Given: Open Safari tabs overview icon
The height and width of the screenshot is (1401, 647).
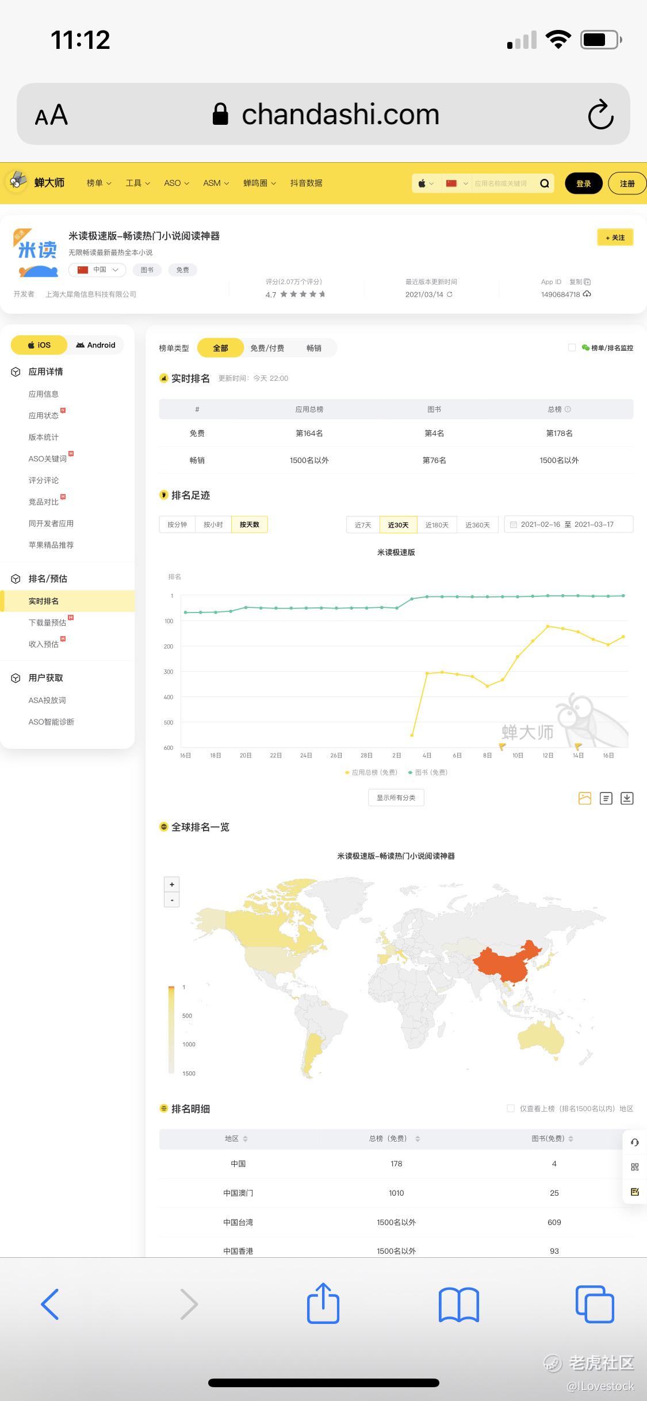Looking at the screenshot, I should pyautogui.click(x=595, y=1304).
